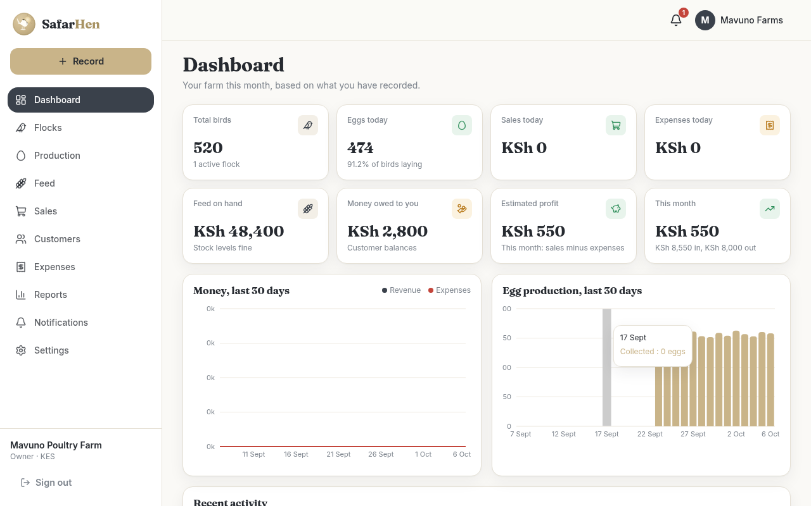Viewport: 811px width, 506px height.
Task: Click the KSh 8,550 in, KSh 8,000 out text
Action: 705,248
